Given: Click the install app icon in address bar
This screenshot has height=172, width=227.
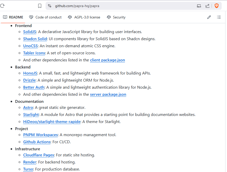Looking at the screenshot, I should pyautogui.click(x=199, y=6).
